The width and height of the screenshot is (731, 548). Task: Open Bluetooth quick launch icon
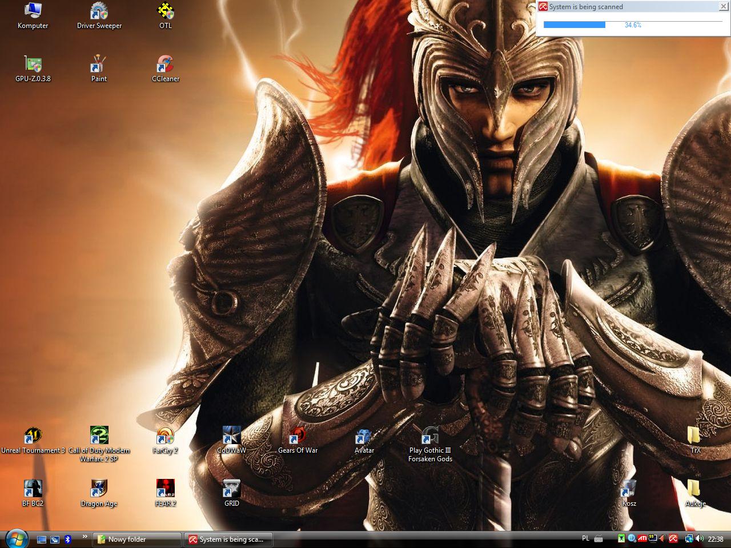point(67,539)
